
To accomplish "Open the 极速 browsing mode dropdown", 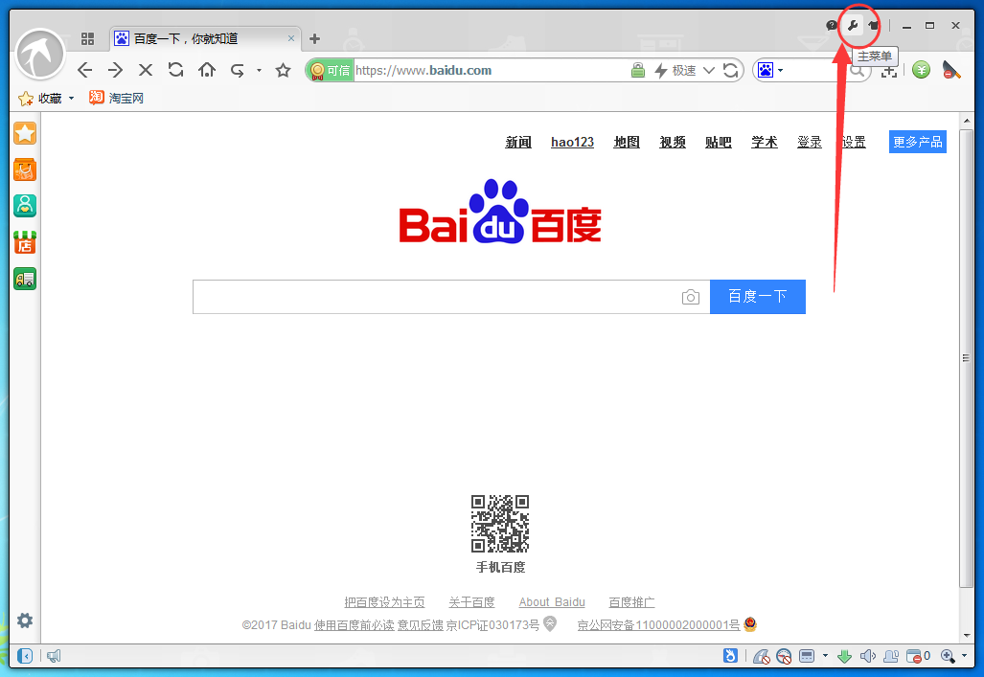I will click(x=694, y=69).
